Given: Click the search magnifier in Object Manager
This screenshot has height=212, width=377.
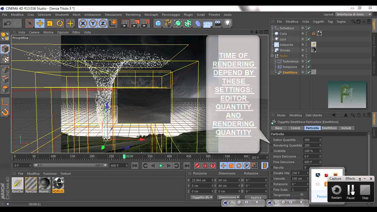Looking at the screenshot, I should pos(353,21).
